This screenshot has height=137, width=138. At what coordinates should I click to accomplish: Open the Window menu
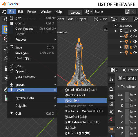pyautogui.click(x=46, y=12)
